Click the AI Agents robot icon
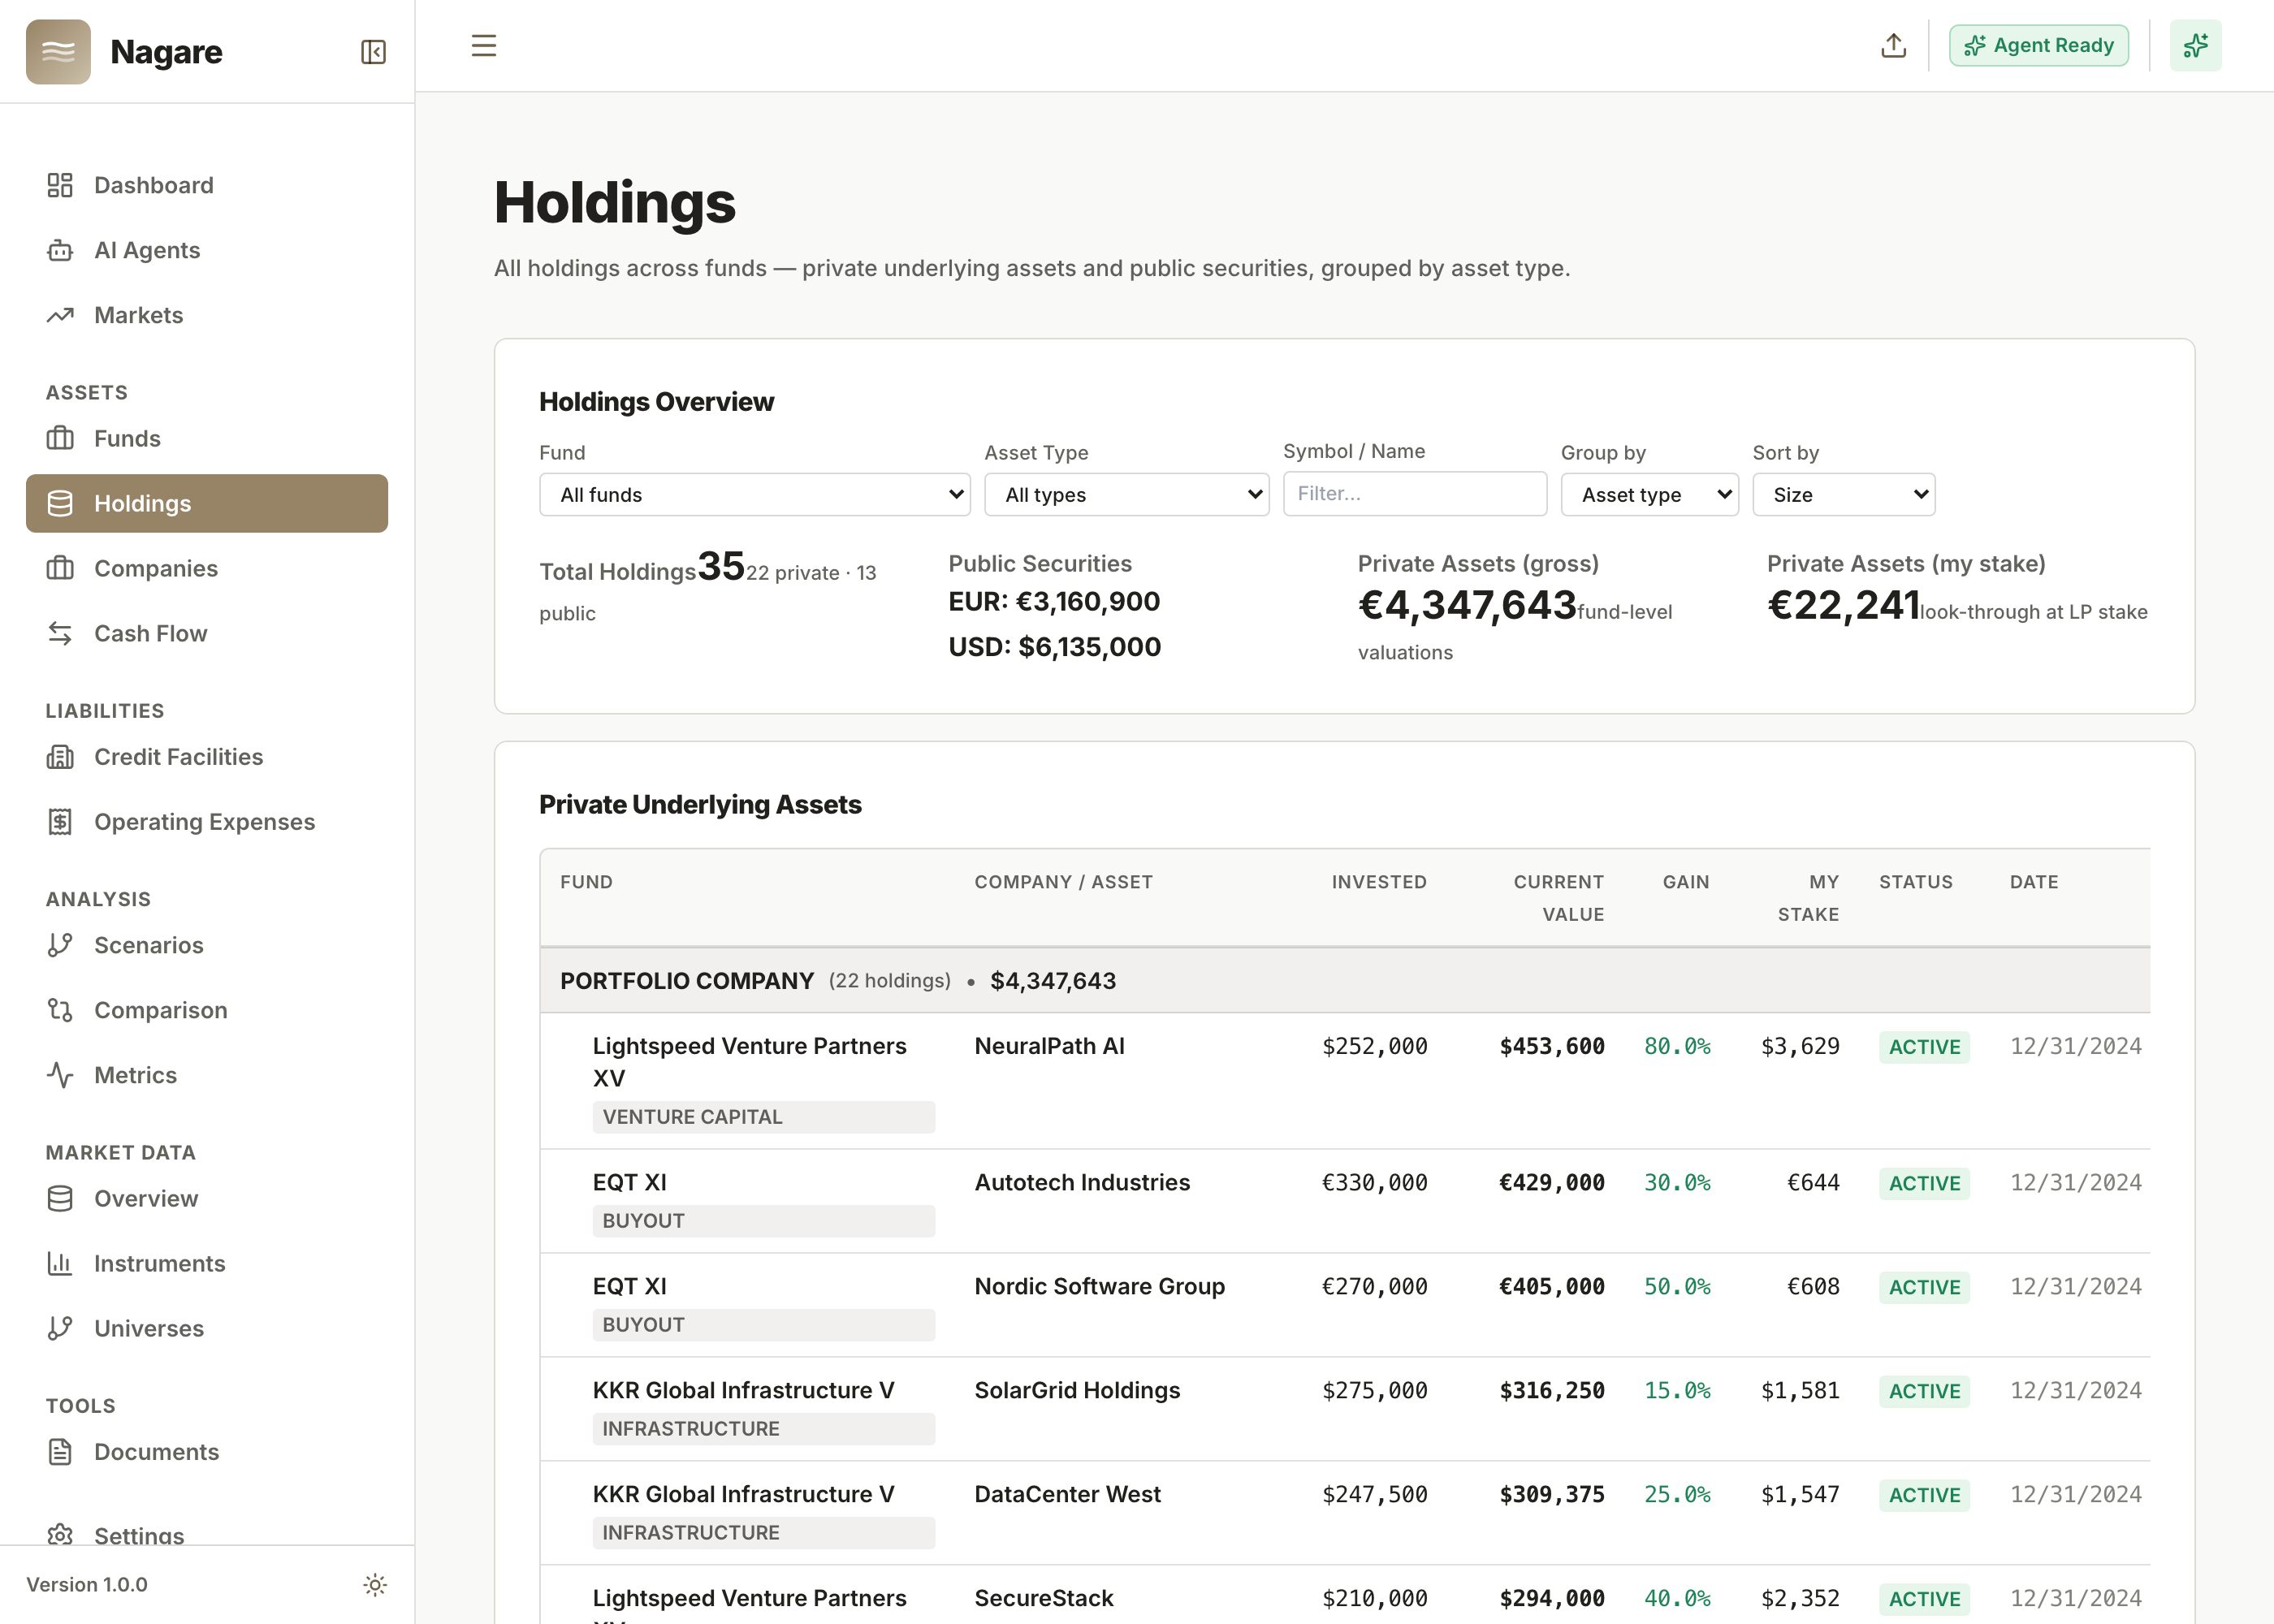 click(60, 250)
